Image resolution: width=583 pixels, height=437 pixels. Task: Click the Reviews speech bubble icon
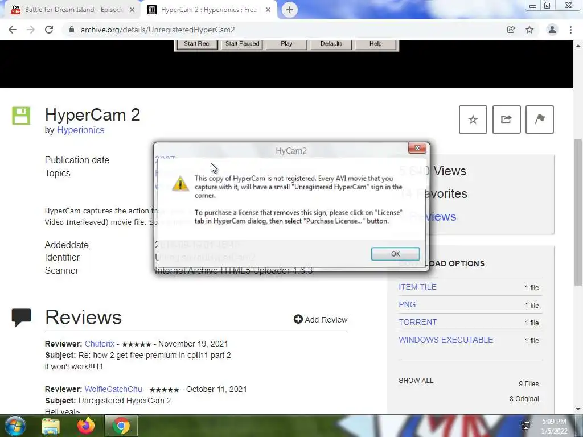tap(21, 318)
